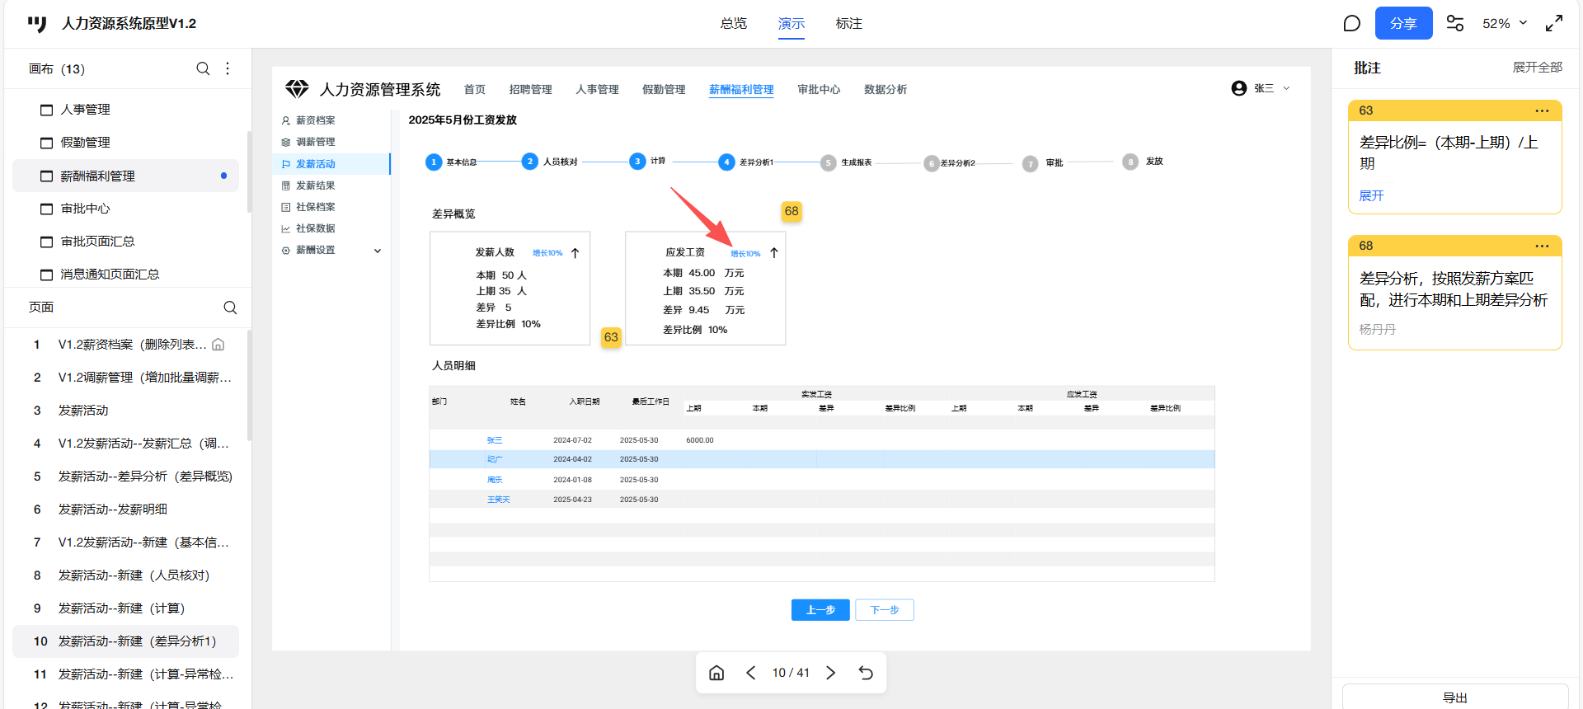The image size is (1583, 709).
Task: Click the 展开全部 link in annotations
Action: 1537,68
